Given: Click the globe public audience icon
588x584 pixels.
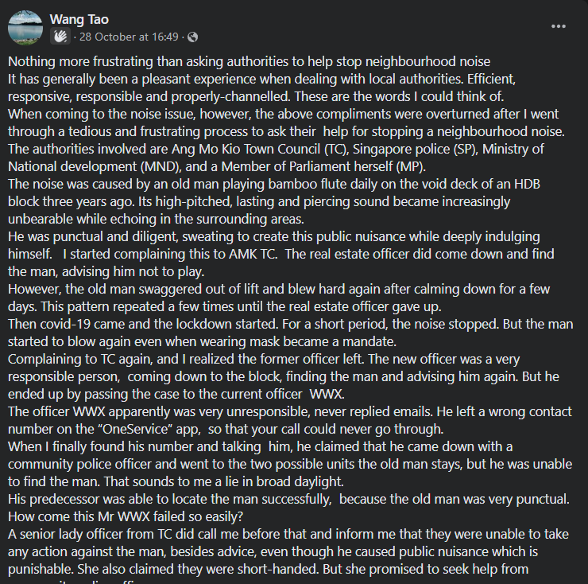Looking at the screenshot, I should (192, 37).
